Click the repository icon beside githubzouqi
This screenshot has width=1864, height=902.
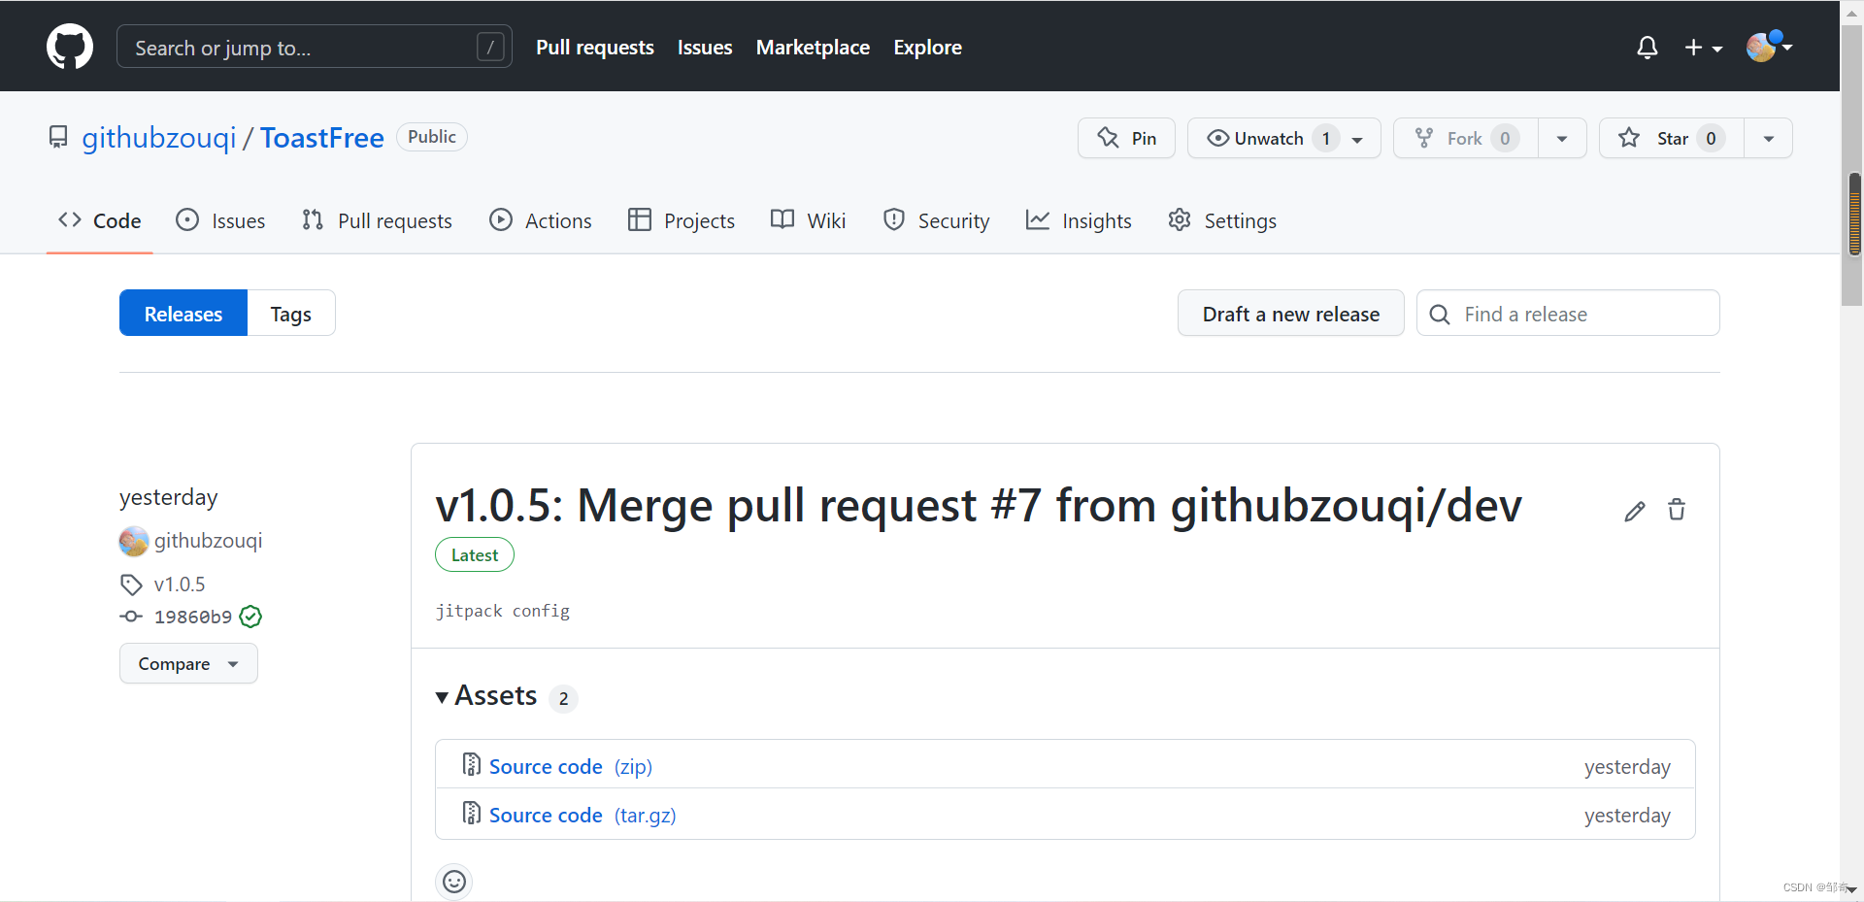click(58, 137)
